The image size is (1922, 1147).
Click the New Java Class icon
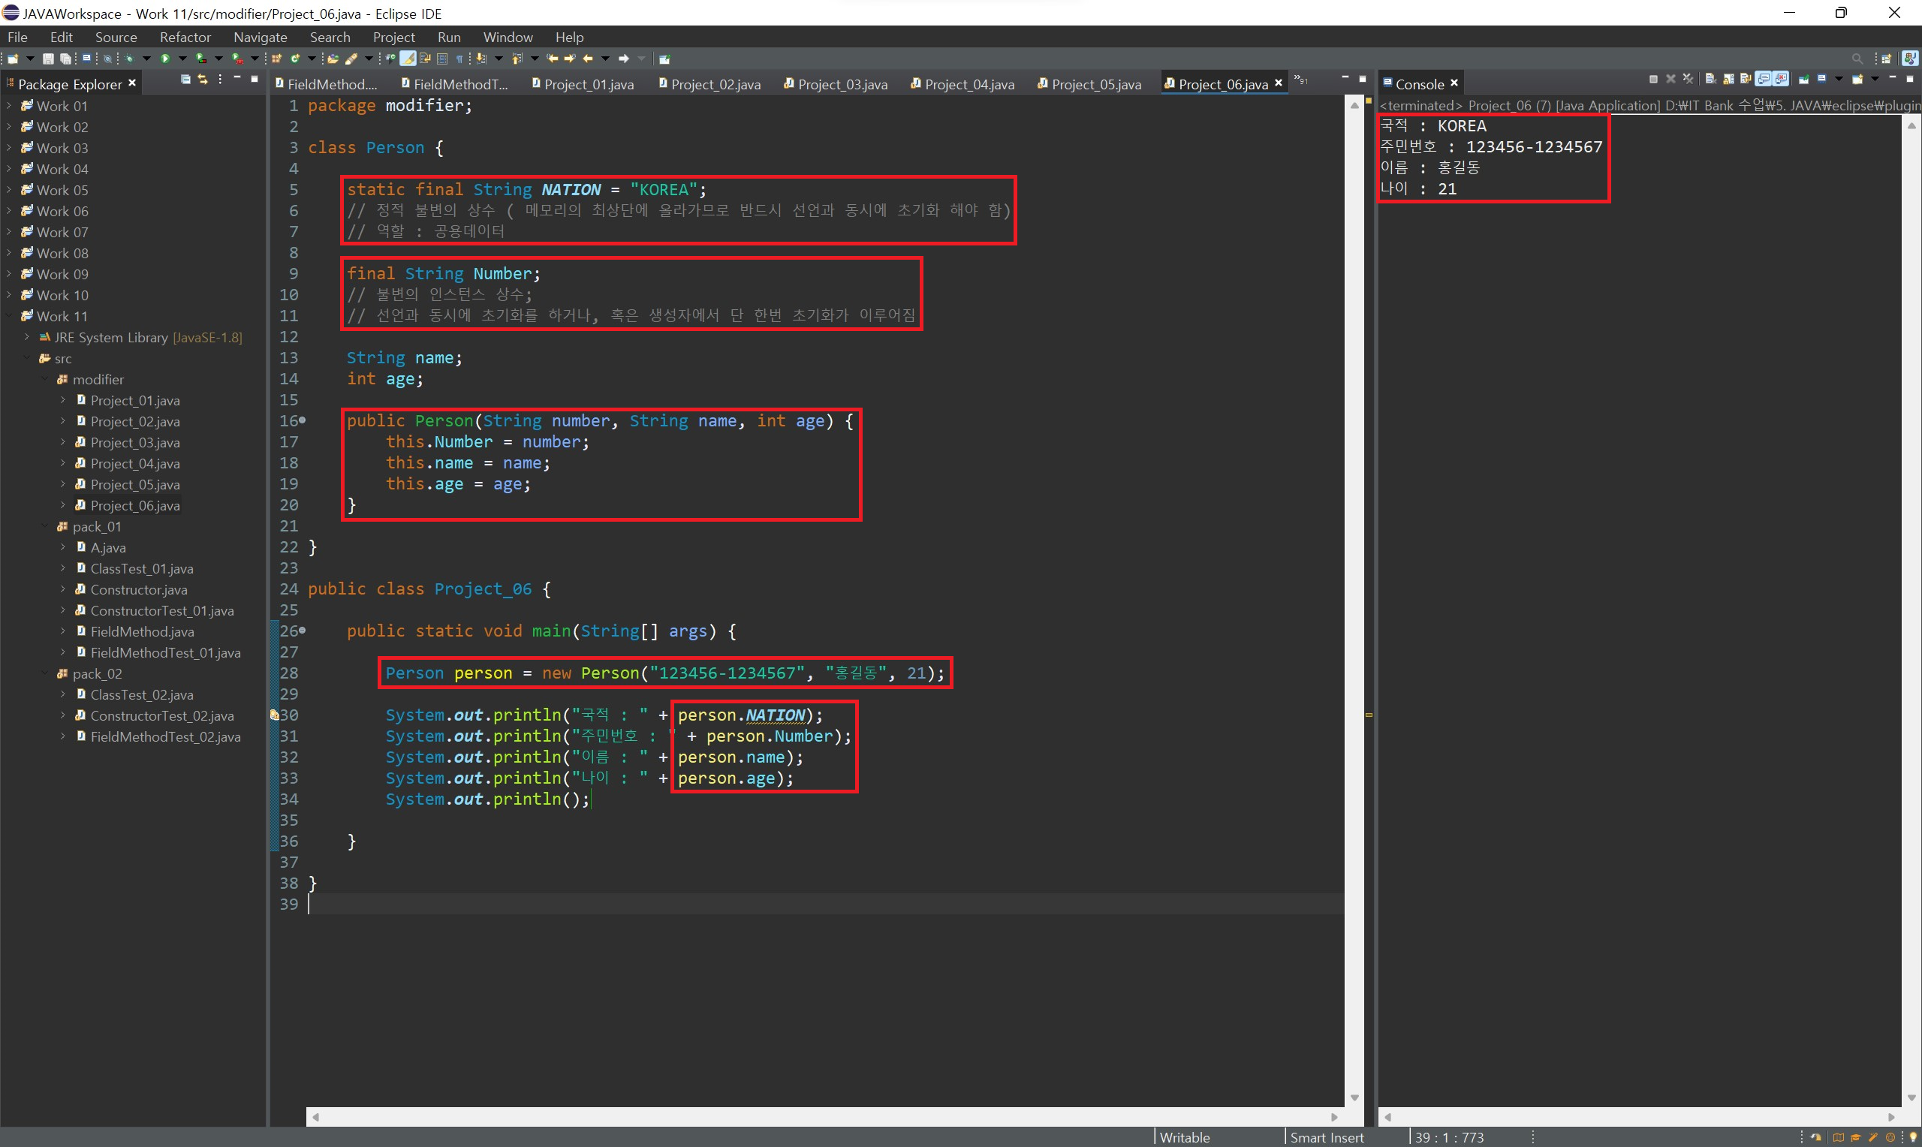pyautogui.click(x=295, y=59)
